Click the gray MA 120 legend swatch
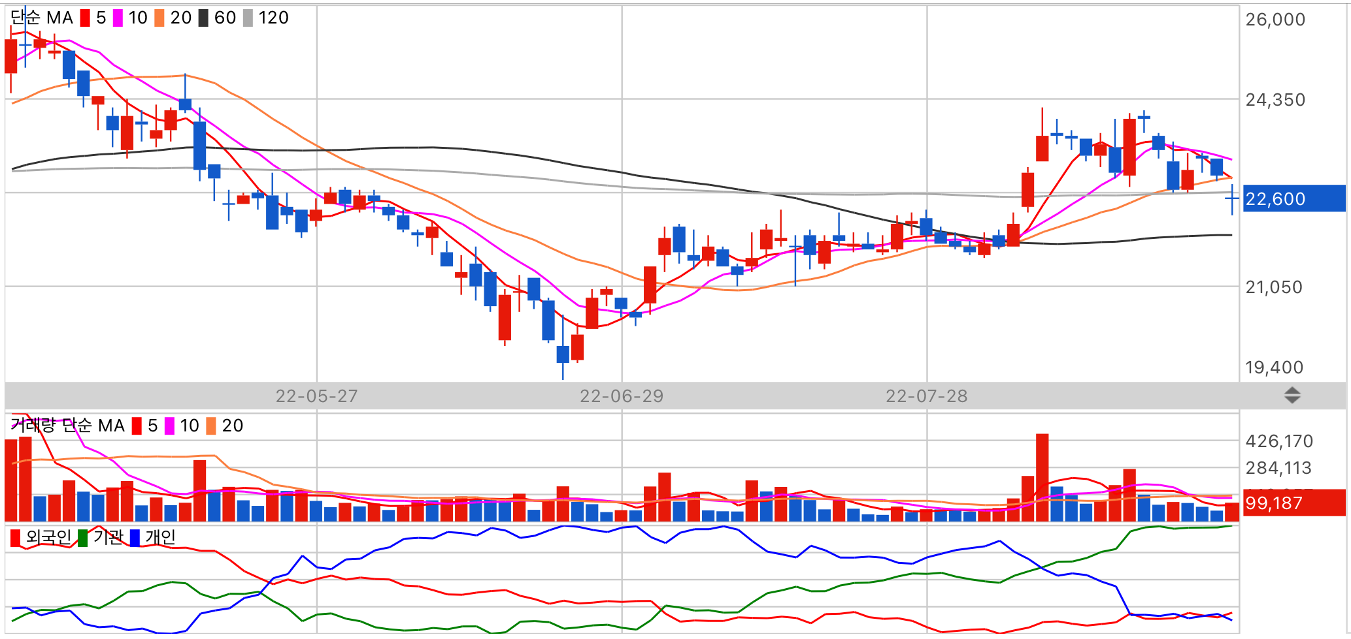 tap(248, 18)
